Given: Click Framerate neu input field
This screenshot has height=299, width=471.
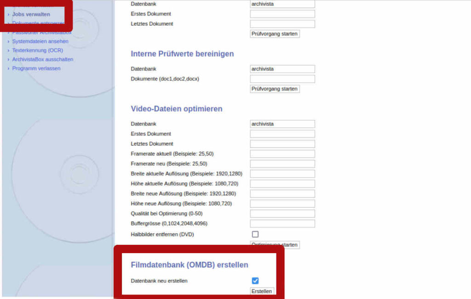Looking at the screenshot, I should (282, 164).
